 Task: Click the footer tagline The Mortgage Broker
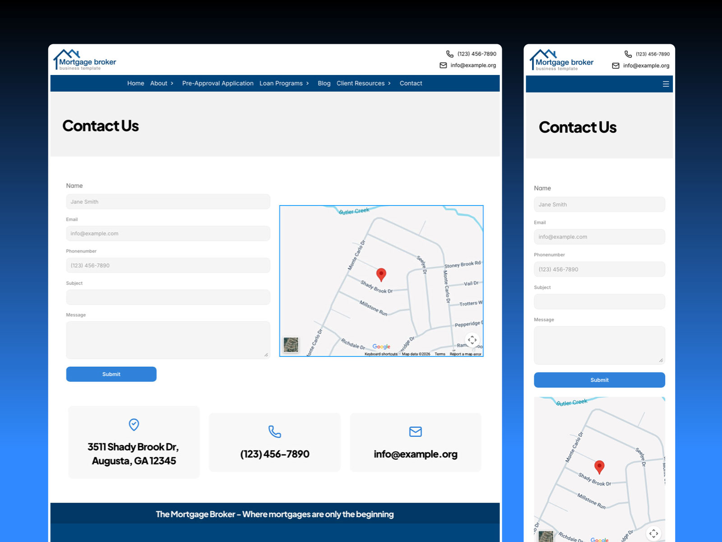(x=275, y=514)
